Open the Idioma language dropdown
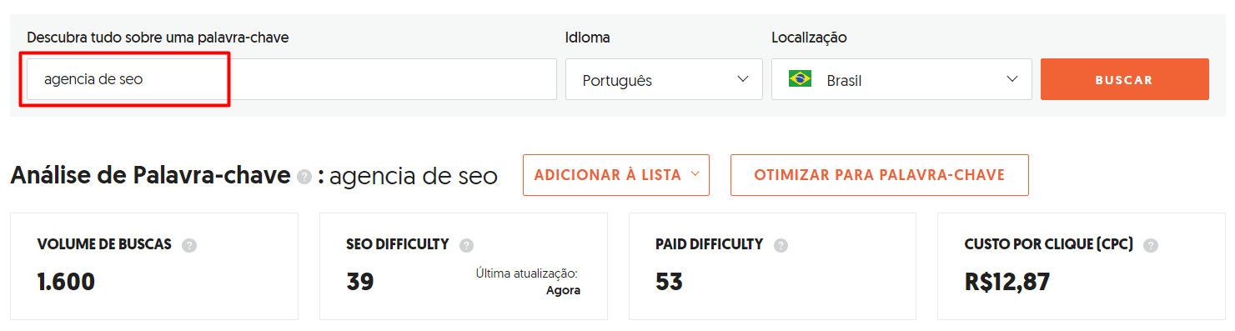 (664, 79)
